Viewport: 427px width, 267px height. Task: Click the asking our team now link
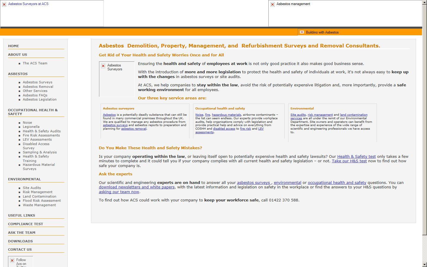pos(119,192)
